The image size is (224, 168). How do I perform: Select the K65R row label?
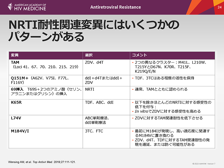coord(16,102)
